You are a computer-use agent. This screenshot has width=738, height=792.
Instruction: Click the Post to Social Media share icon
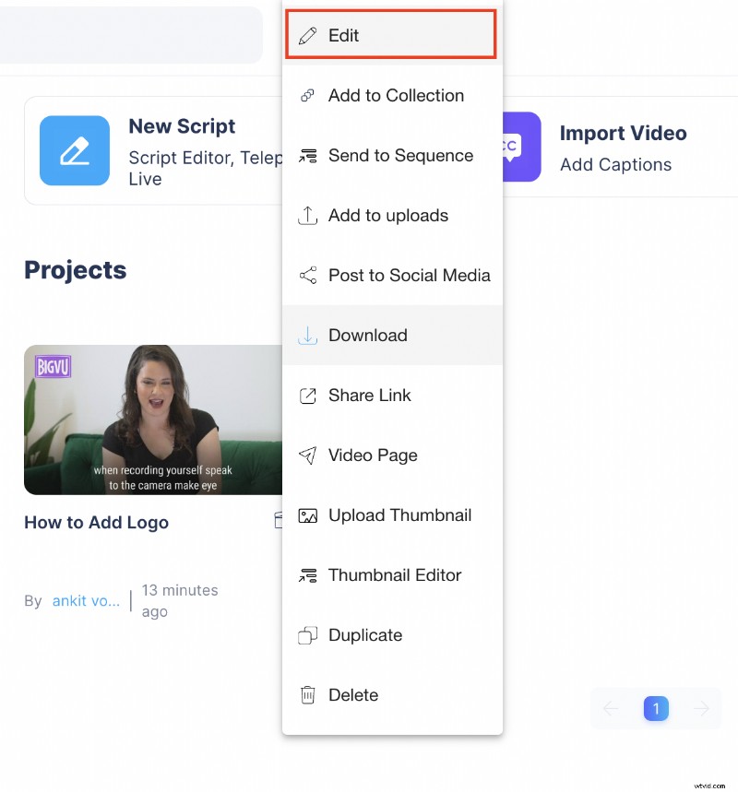click(x=308, y=275)
